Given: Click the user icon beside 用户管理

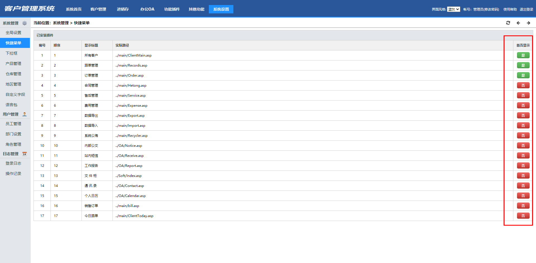Looking at the screenshot, I should (25, 114).
